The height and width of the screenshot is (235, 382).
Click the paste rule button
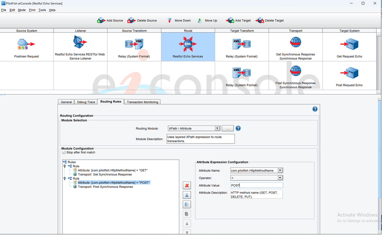(187, 214)
